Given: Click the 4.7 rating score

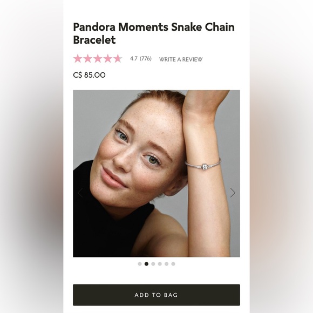Looking at the screenshot, I should [134, 59].
